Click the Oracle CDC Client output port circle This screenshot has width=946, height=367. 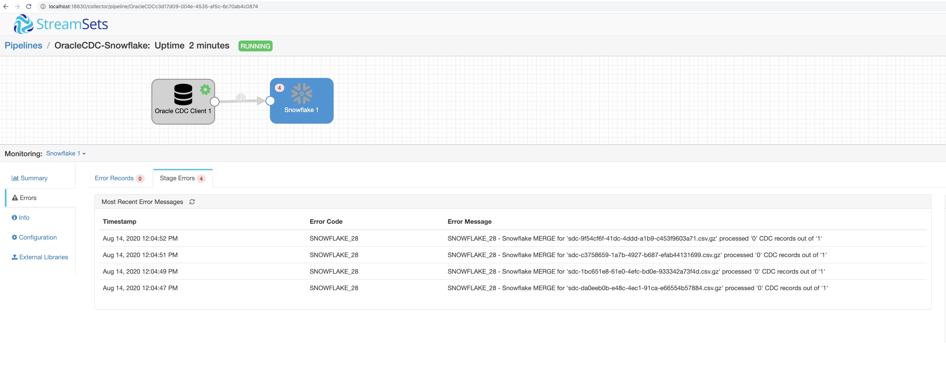215,101
